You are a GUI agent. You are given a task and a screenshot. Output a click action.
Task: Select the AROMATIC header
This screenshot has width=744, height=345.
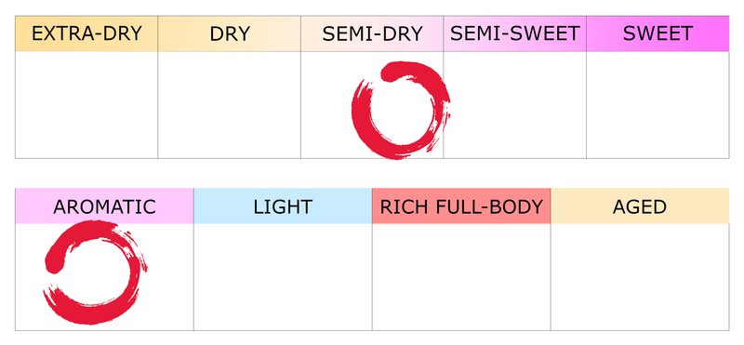coord(104,206)
